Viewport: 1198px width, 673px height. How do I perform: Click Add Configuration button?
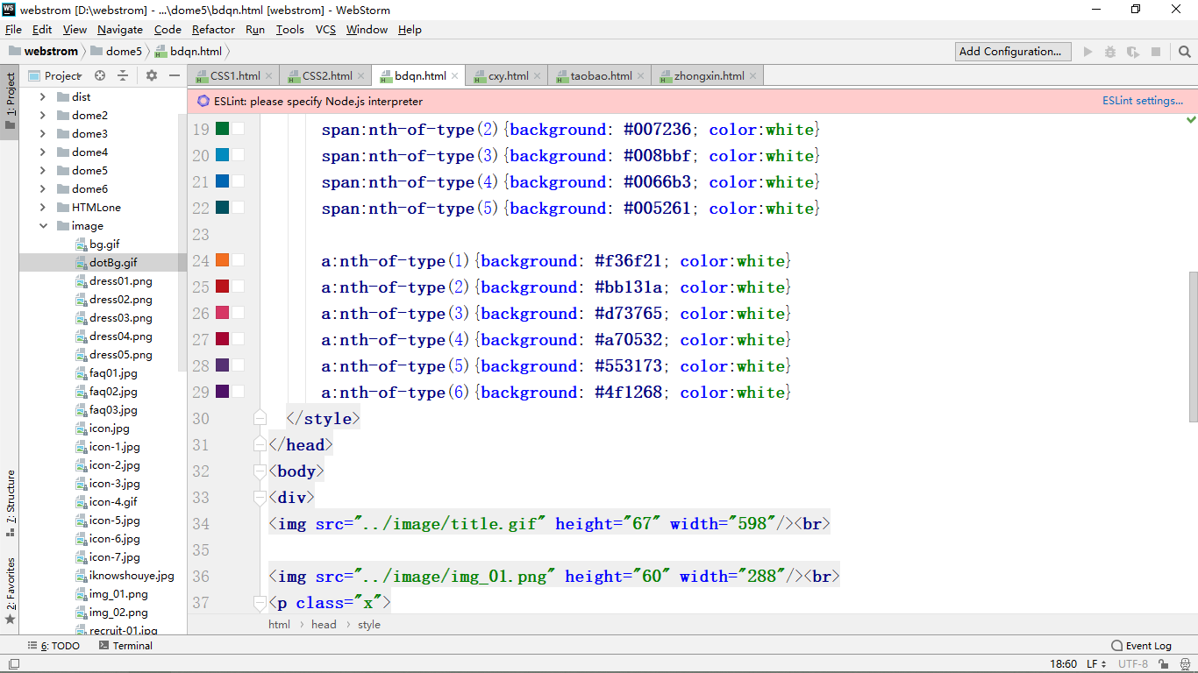[x=1013, y=52]
